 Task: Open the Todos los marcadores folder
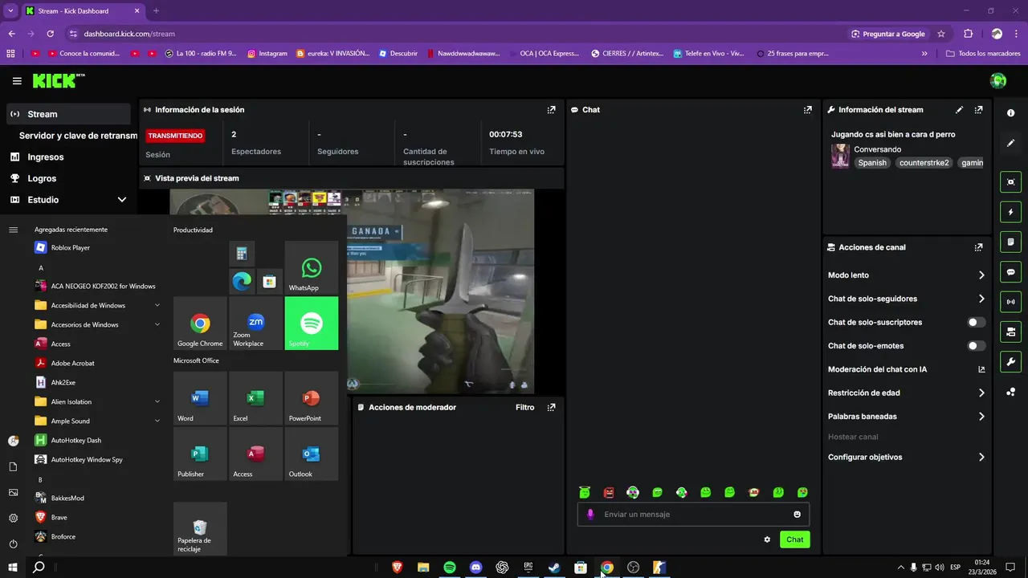[982, 54]
